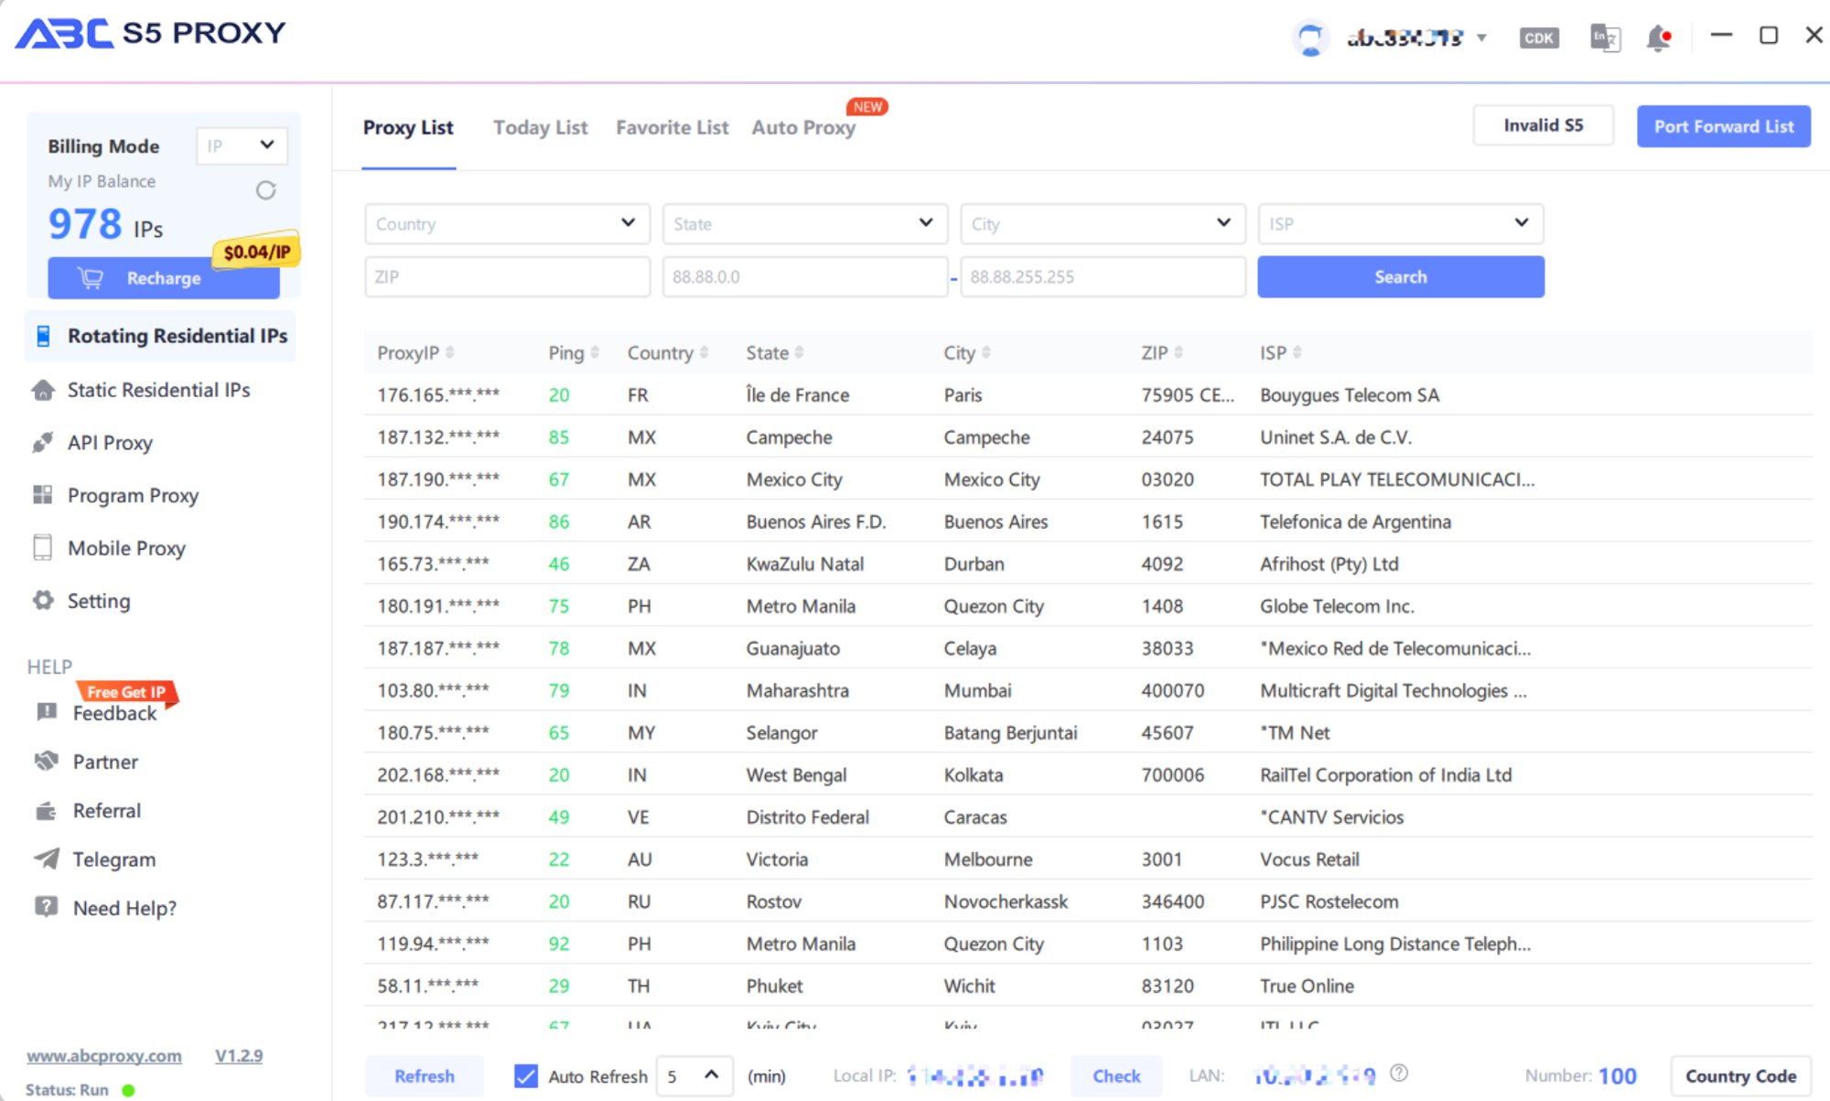Open the auto refresh minutes selector

(x=694, y=1076)
